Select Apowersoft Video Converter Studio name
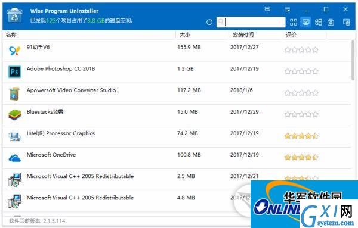Screen dimensions: 358x228 click(x=71, y=90)
